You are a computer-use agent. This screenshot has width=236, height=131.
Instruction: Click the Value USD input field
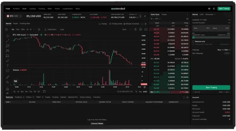point(220,28)
